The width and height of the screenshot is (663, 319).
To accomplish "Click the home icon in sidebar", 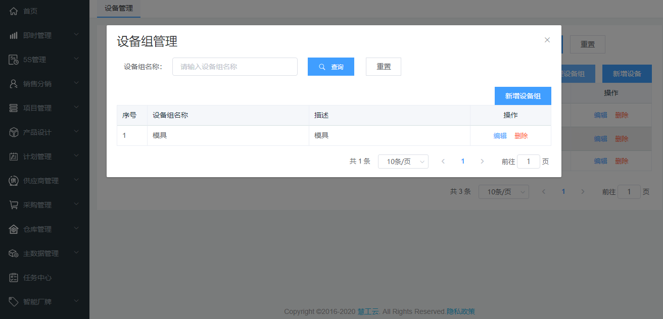I will [x=14, y=11].
